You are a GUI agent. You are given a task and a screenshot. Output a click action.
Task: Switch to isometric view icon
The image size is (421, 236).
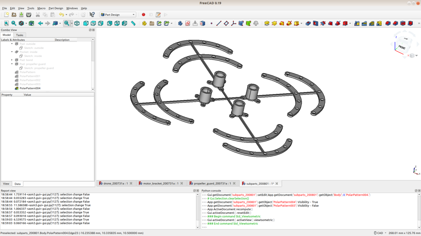pyautogui.click(x=77, y=24)
